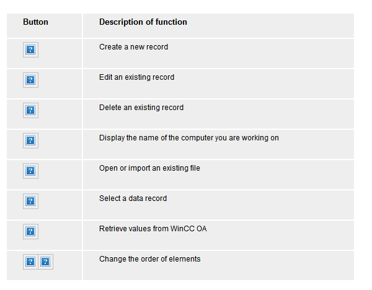Click the 'Delete an existing record' description text
This screenshot has height=290, width=372.
[141, 108]
